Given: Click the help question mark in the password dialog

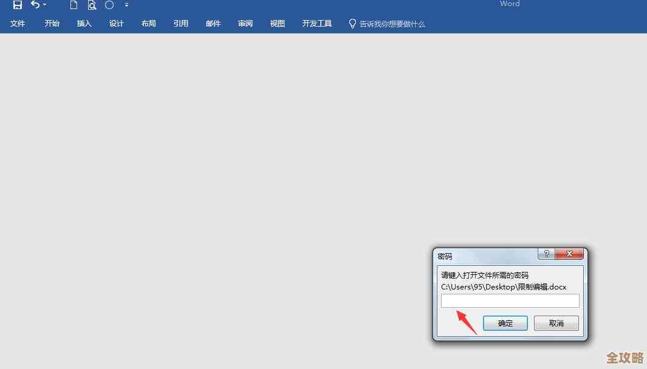Looking at the screenshot, I should (x=546, y=254).
